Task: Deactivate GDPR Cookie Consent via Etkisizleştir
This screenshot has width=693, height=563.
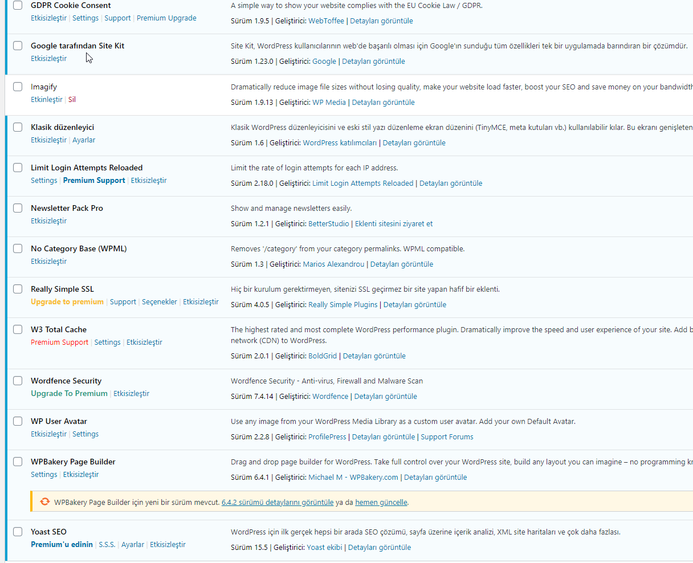Action: click(x=48, y=18)
